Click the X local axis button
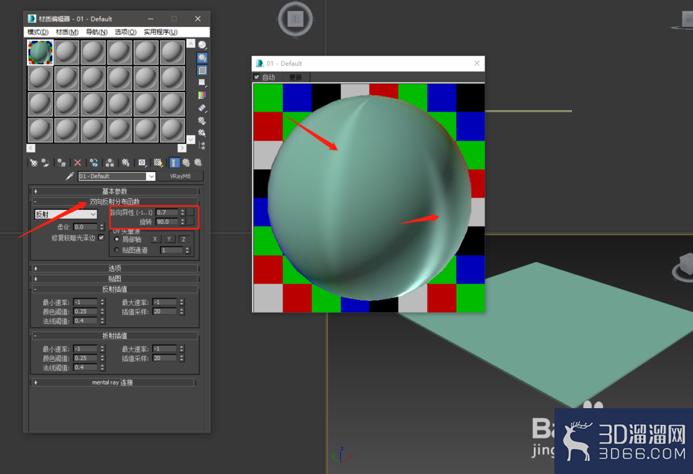Image resolution: width=693 pixels, height=474 pixels. coord(155,239)
